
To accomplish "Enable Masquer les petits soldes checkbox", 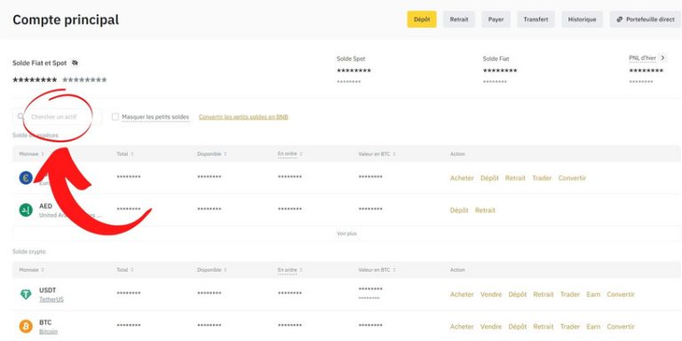I will [x=115, y=117].
